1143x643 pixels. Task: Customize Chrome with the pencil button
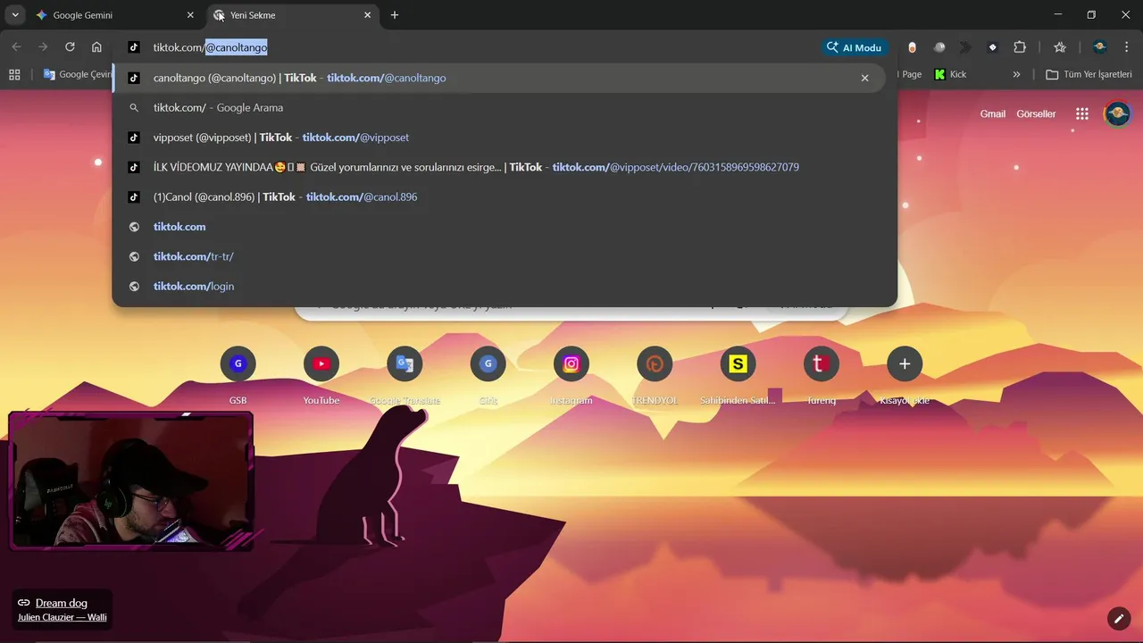[1118, 618]
